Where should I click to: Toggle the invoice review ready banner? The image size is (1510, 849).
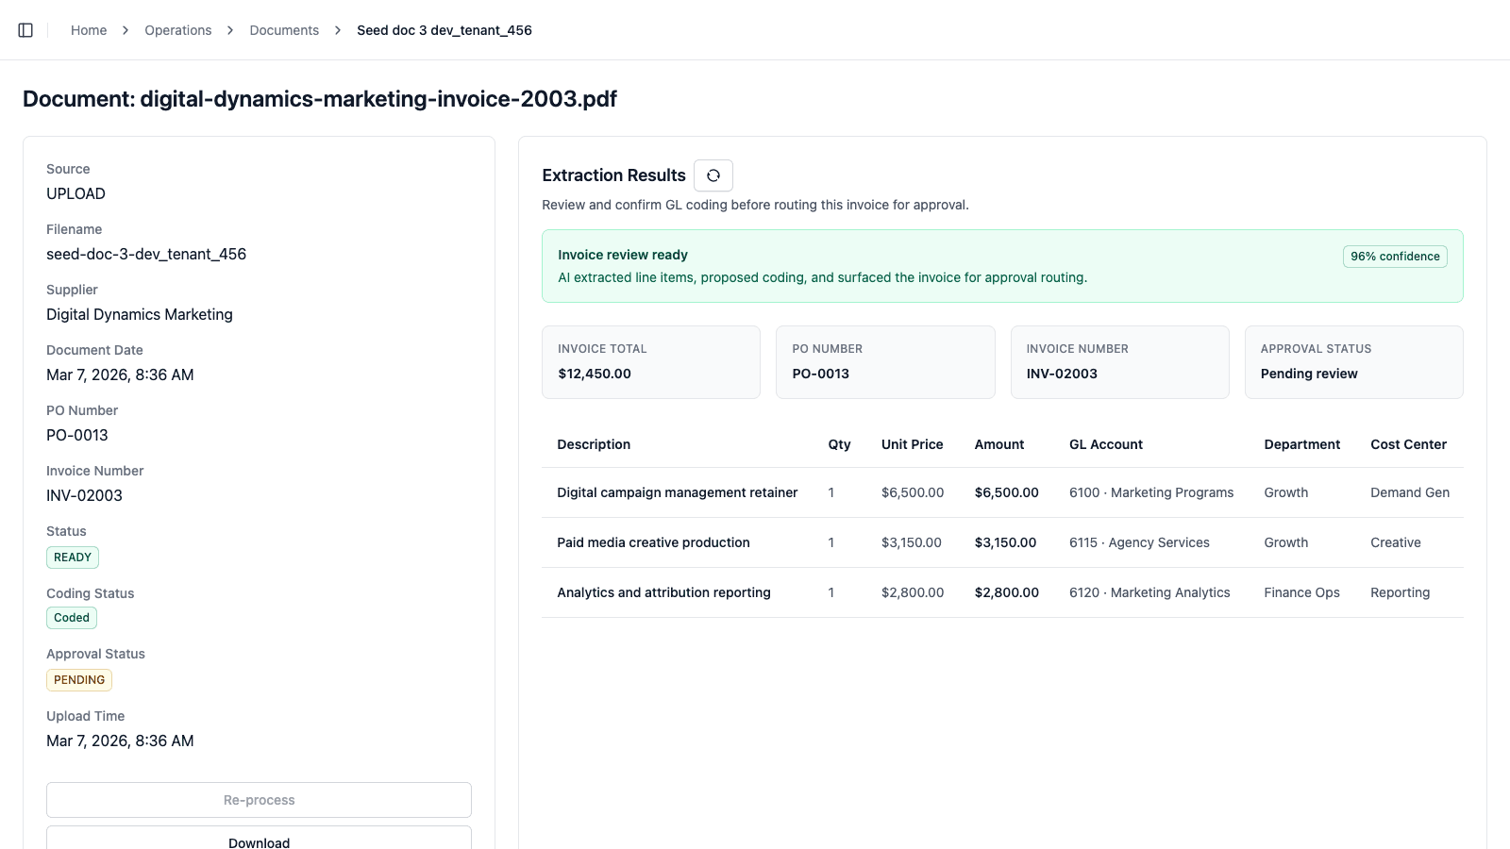[1001, 265]
